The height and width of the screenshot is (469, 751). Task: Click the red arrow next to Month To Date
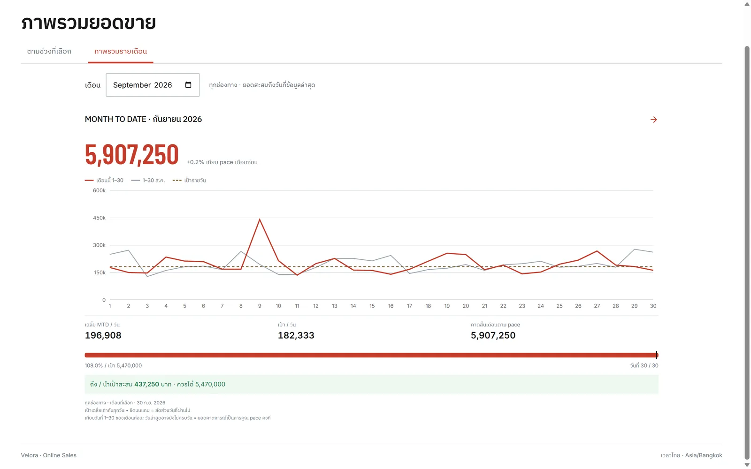pos(653,120)
